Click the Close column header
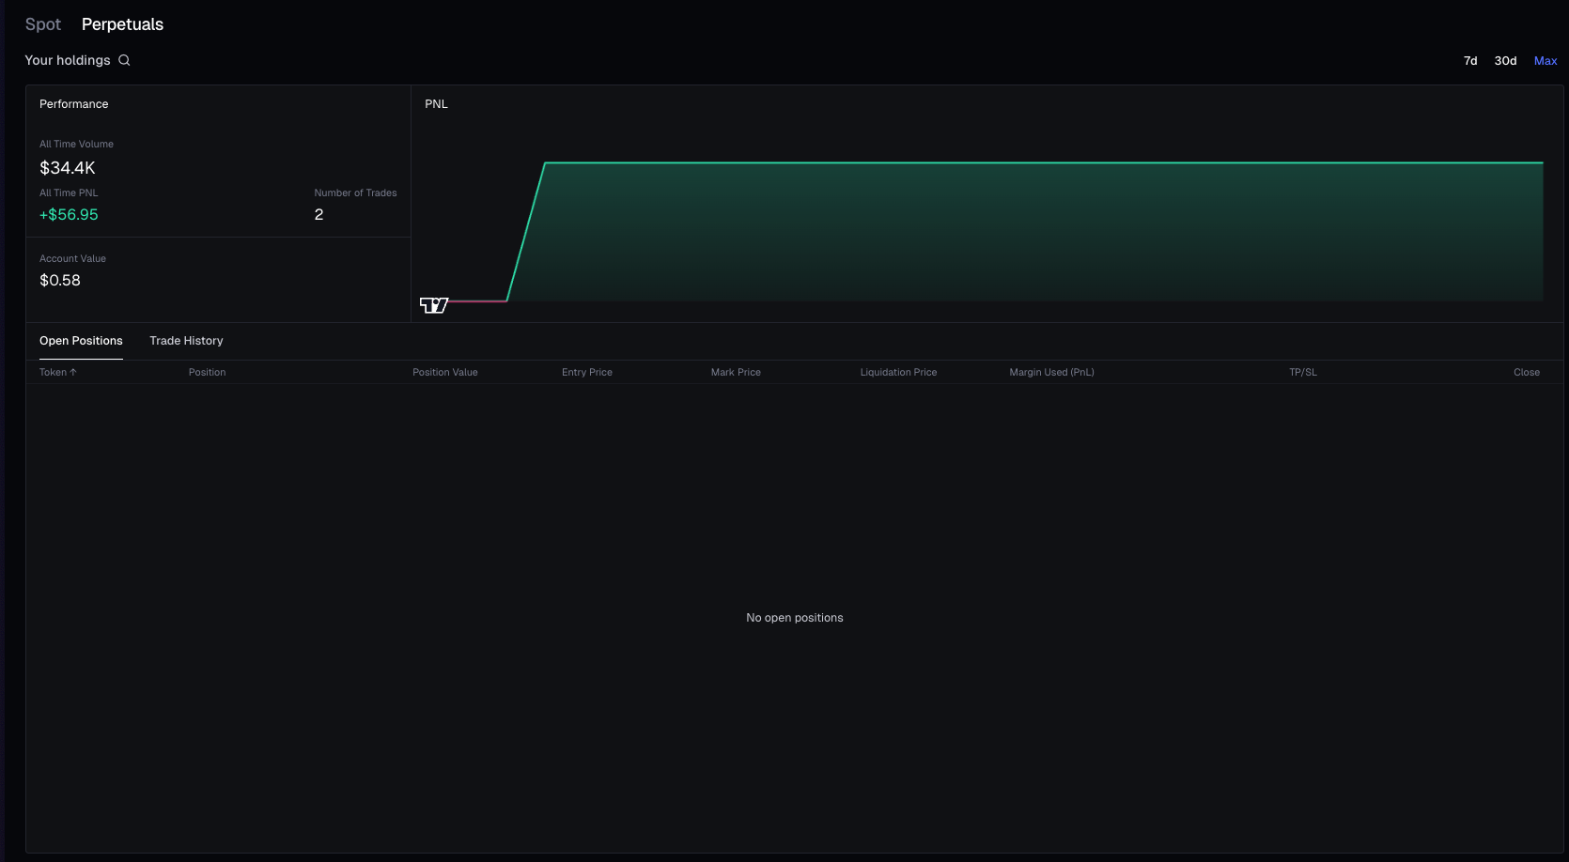The width and height of the screenshot is (1569, 862). (x=1526, y=373)
